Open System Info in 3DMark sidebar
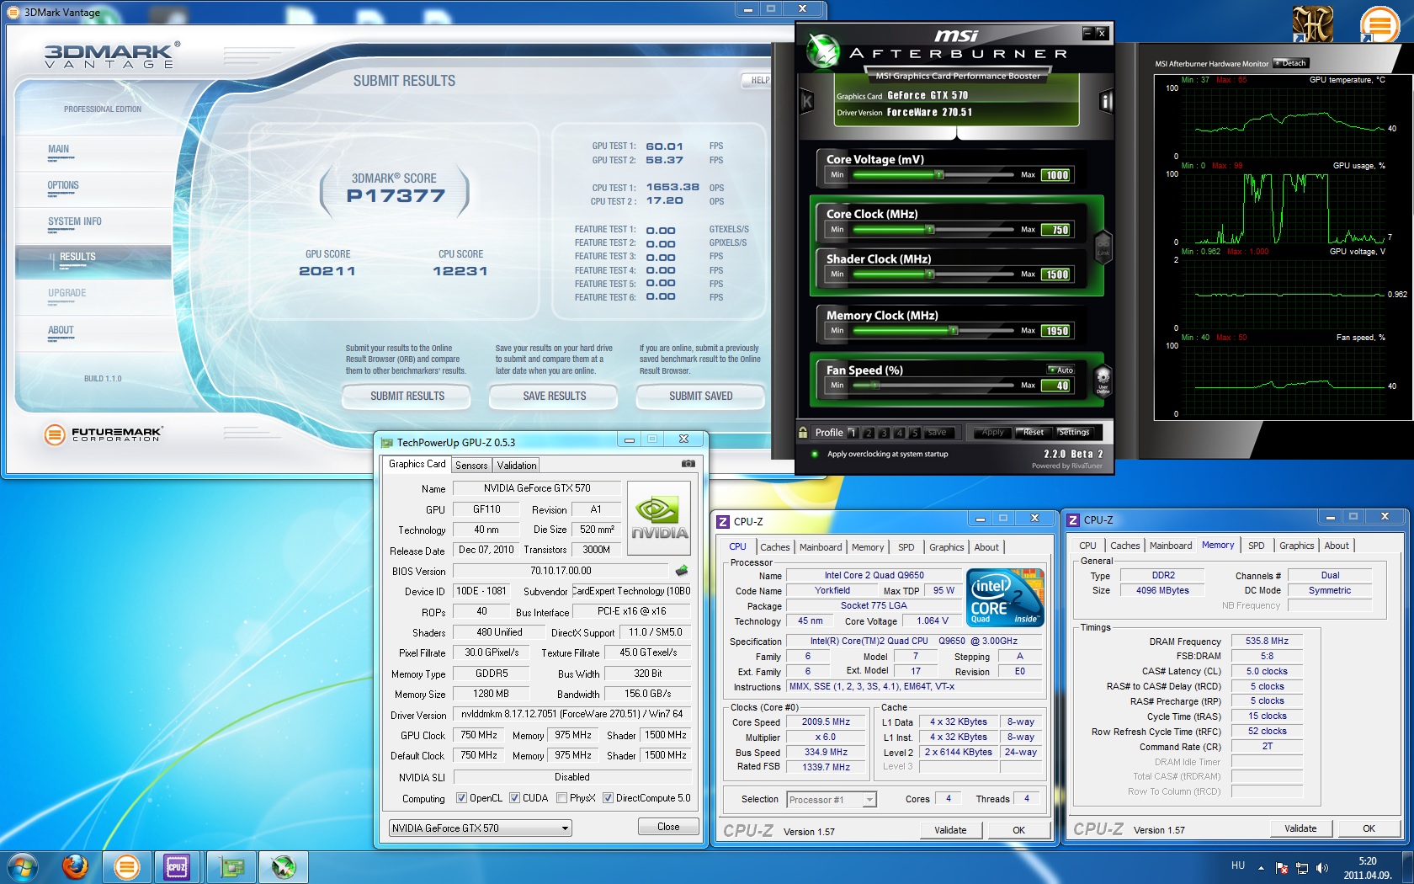The height and width of the screenshot is (884, 1414). (75, 221)
